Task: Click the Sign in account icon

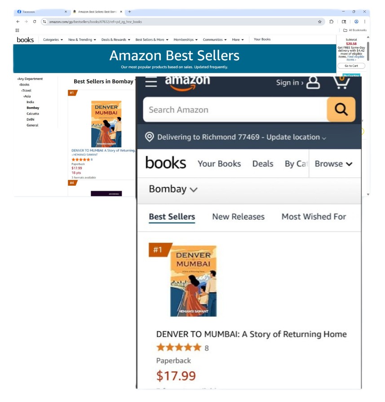Action: [313, 83]
